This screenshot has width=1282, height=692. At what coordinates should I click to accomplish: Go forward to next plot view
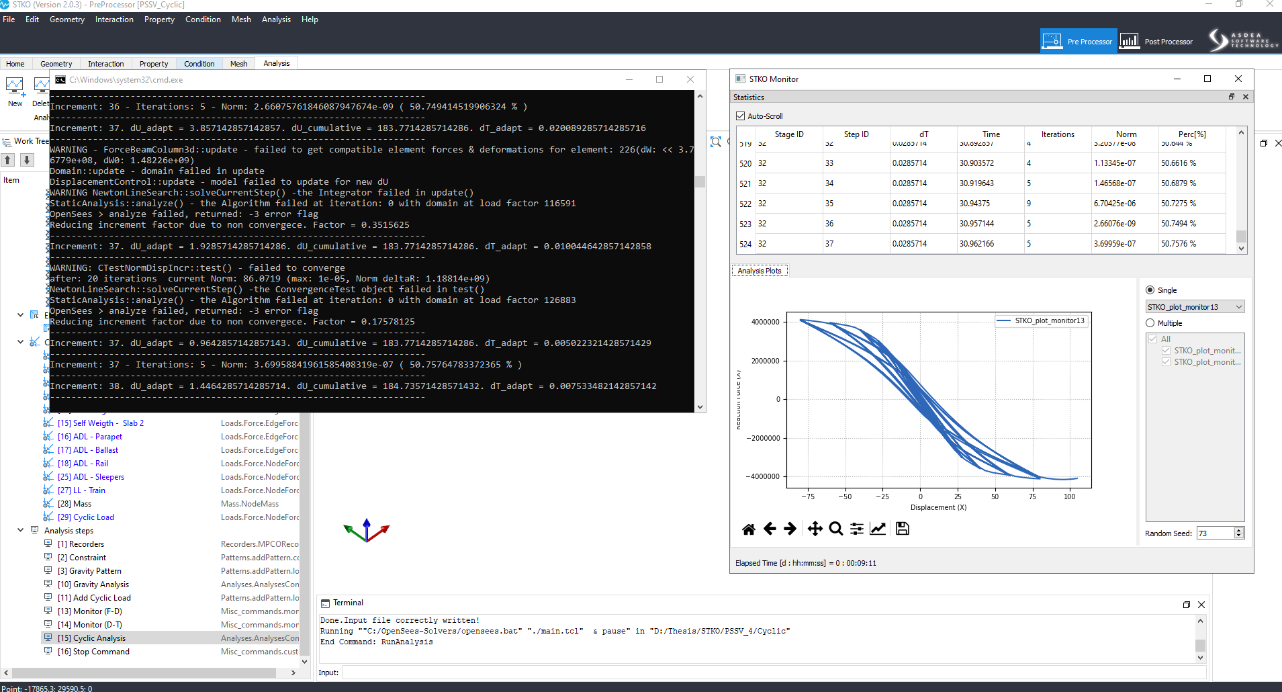[790, 529]
